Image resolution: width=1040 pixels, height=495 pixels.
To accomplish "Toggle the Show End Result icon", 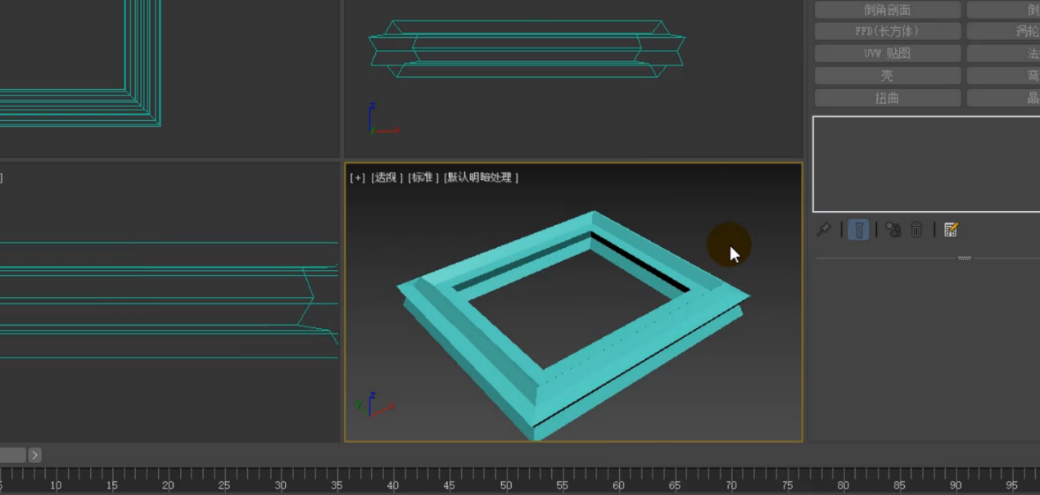I will (858, 230).
